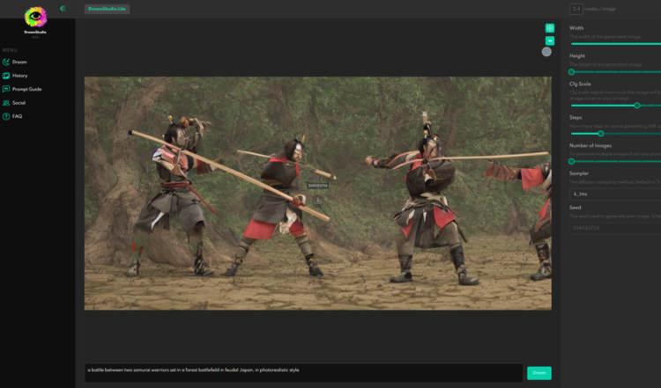Viewport: 661px width, 388px height.
Task: Click the green minus icon button
Action: [x=550, y=40]
